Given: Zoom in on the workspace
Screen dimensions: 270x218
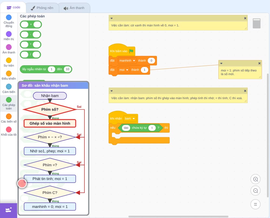Looking at the screenshot, I should click(255, 179).
